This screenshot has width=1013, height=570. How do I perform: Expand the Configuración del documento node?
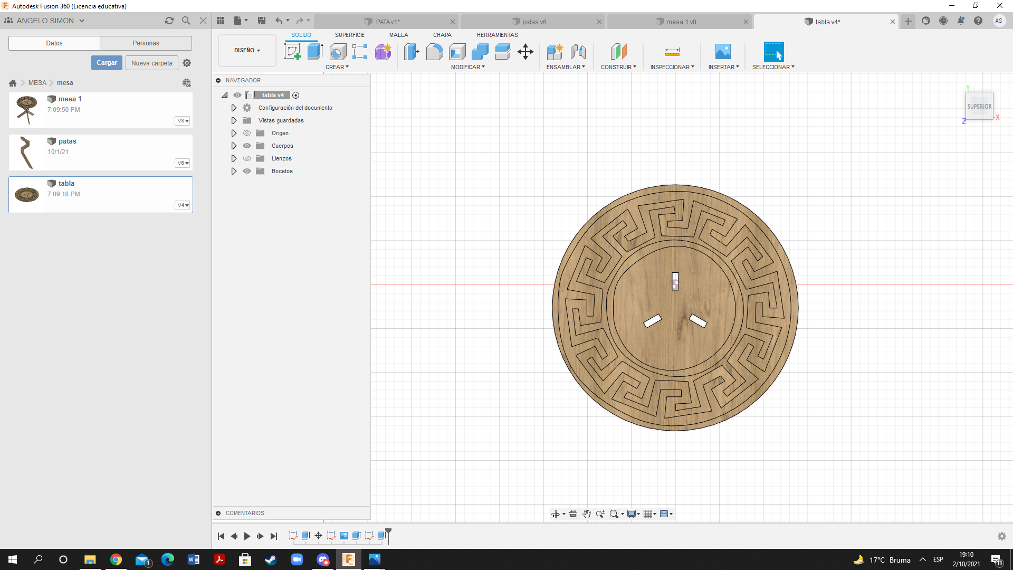pos(234,108)
